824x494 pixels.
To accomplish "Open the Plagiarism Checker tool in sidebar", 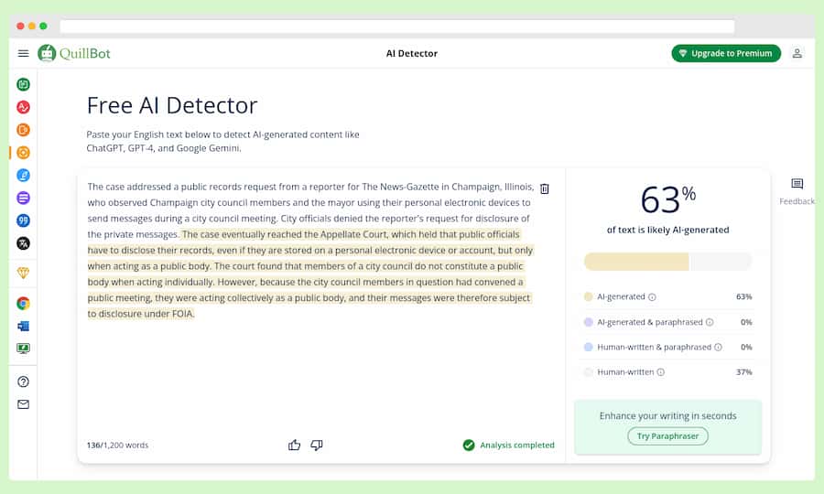I will 23,130.
